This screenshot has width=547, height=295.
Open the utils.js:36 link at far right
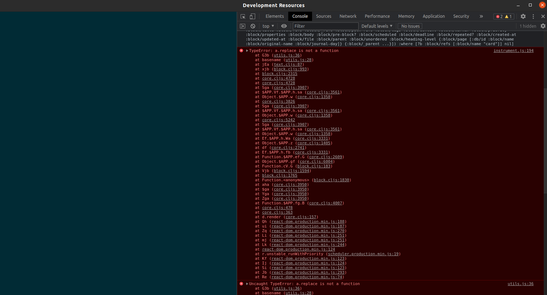(x=521, y=284)
